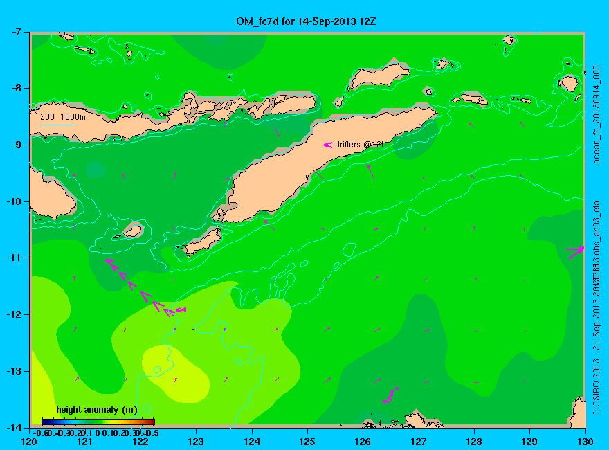Click the longitude tick label 129
The image size is (609, 450).
click(530, 442)
